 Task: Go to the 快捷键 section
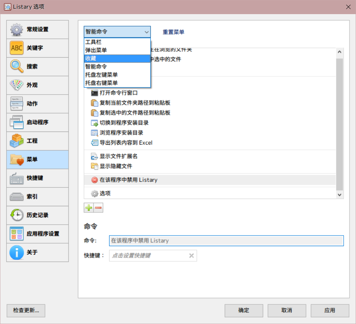tap(37, 178)
